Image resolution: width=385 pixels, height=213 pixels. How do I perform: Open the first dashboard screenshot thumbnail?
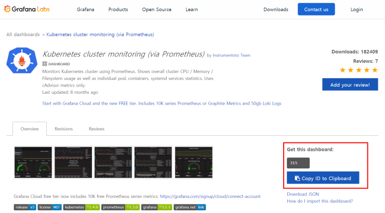point(33,162)
